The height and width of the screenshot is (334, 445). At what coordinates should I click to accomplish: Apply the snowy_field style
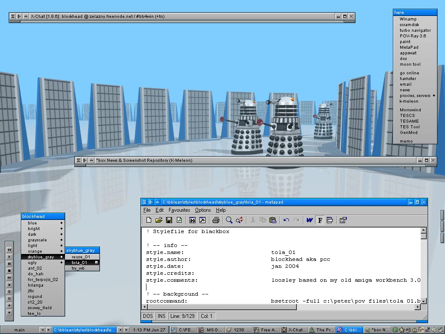click(x=43, y=308)
